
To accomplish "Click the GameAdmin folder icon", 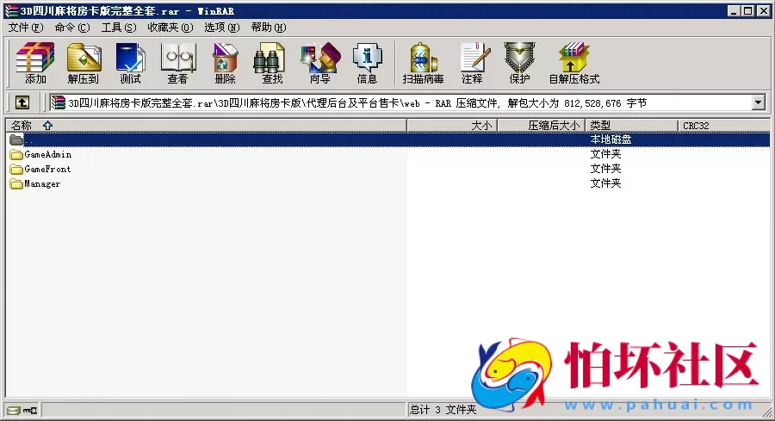I will pos(16,155).
